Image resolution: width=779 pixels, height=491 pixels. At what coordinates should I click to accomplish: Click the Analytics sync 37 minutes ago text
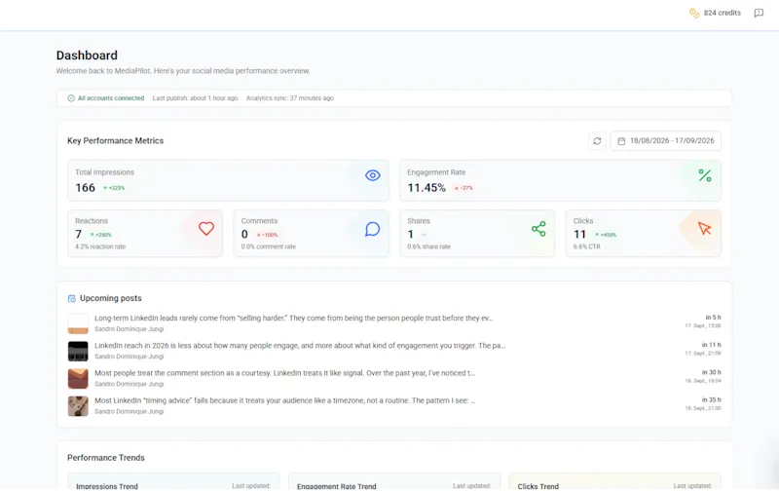tap(289, 98)
